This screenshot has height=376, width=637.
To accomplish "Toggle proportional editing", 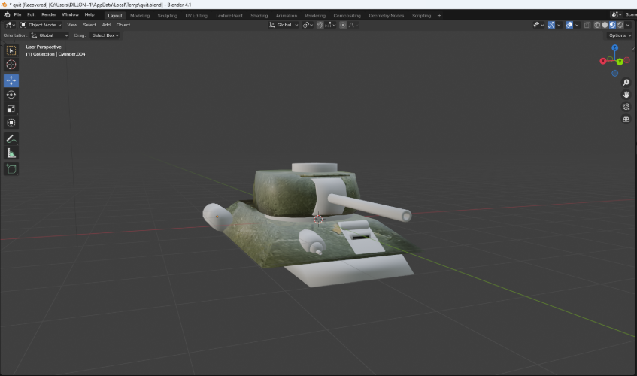I will (x=343, y=25).
